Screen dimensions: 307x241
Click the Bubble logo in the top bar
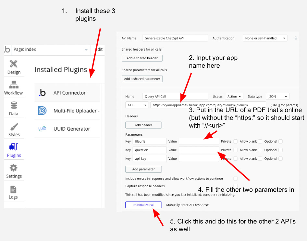[7, 50]
